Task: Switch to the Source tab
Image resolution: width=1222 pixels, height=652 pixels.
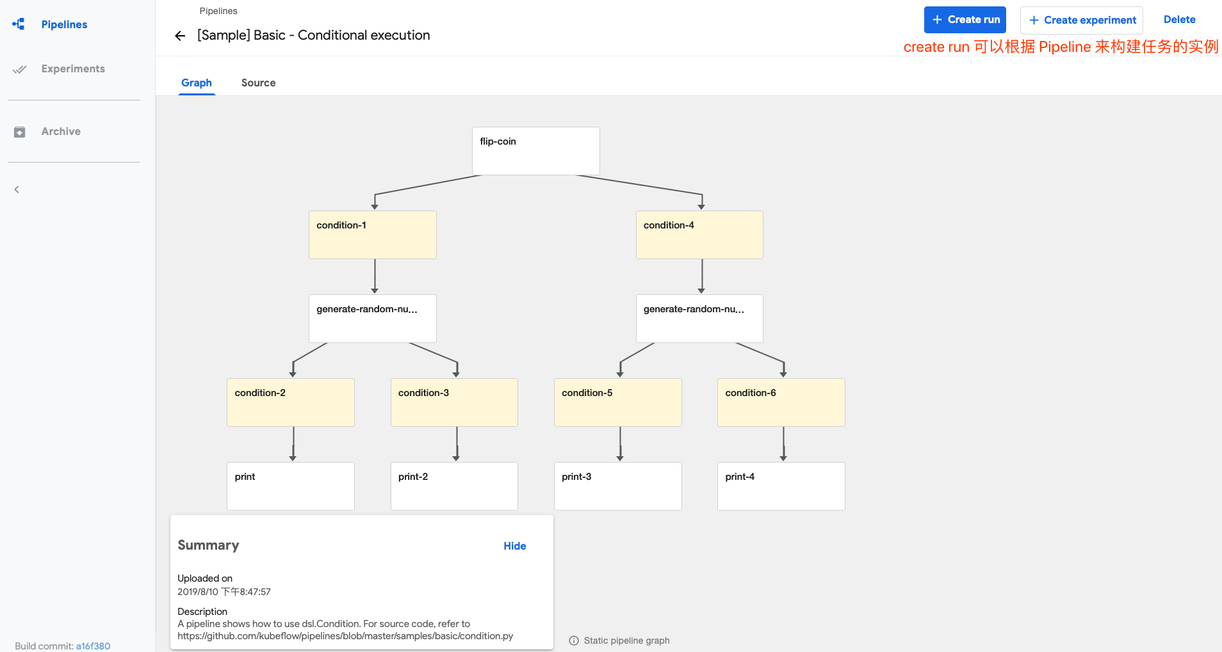Action: coord(258,83)
